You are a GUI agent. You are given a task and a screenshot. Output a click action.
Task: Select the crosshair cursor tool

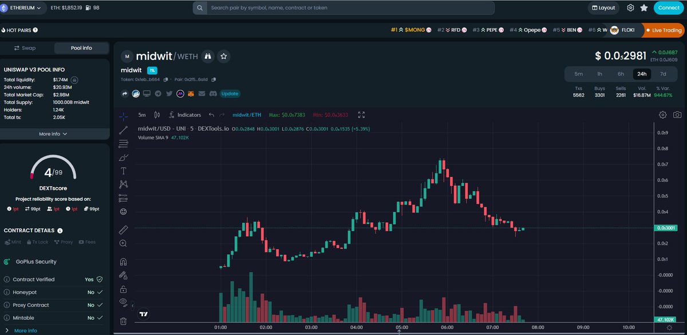(x=123, y=116)
